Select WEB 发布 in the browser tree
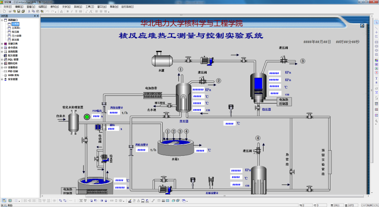Viewport: 379px width, 207px height. pos(13,75)
